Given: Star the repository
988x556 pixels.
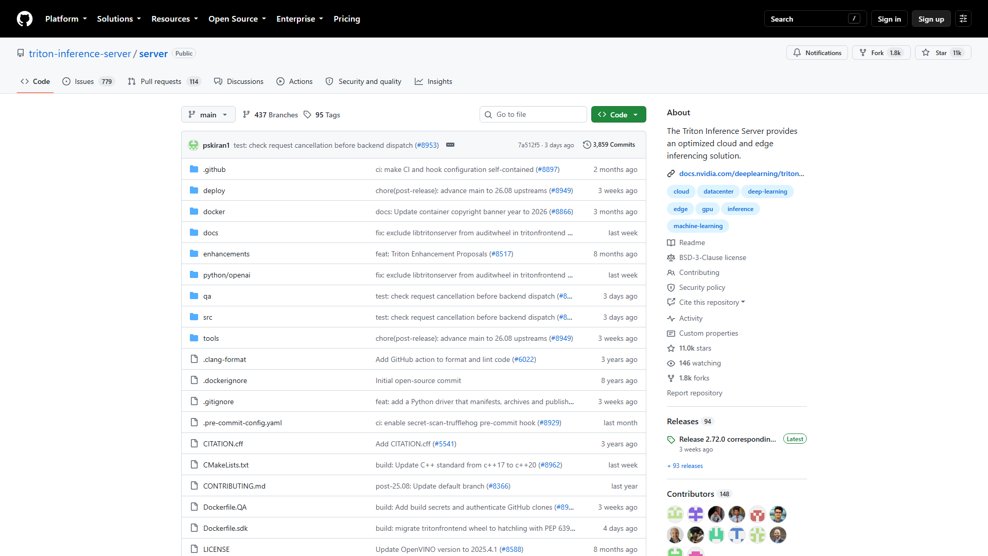Looking at the screenshot, I should point(943,53).
